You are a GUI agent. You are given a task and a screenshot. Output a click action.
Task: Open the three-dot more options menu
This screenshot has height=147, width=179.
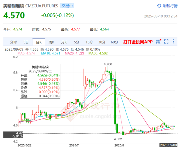point(174,42)
